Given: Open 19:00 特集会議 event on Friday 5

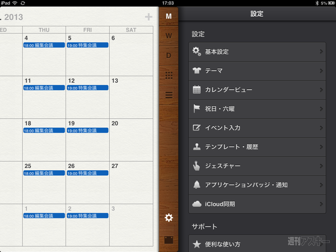Looking at the screenshot, I should 87,45.
